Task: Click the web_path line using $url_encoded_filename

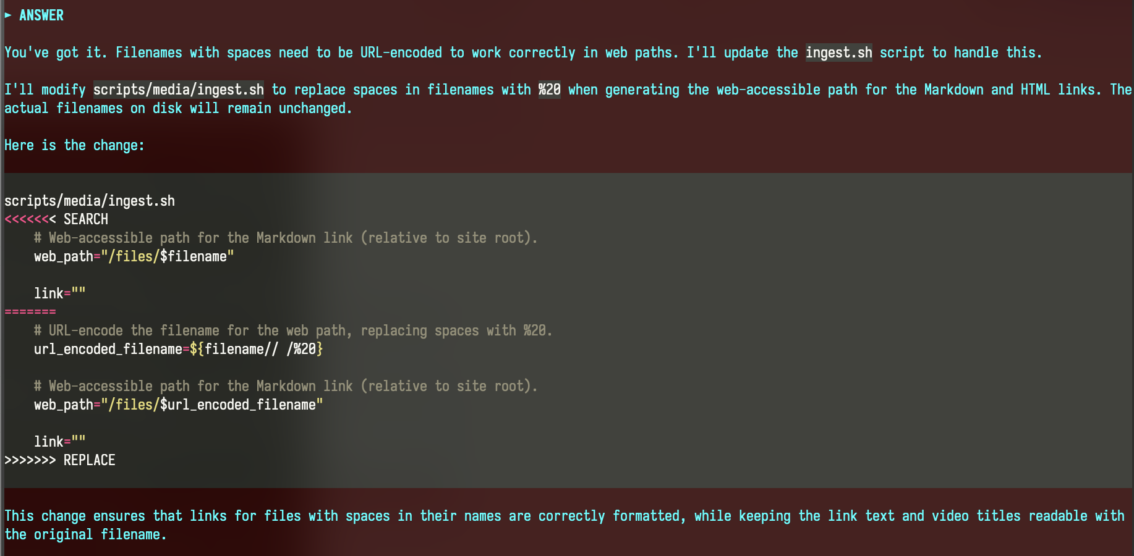Action: coord(179,405)
